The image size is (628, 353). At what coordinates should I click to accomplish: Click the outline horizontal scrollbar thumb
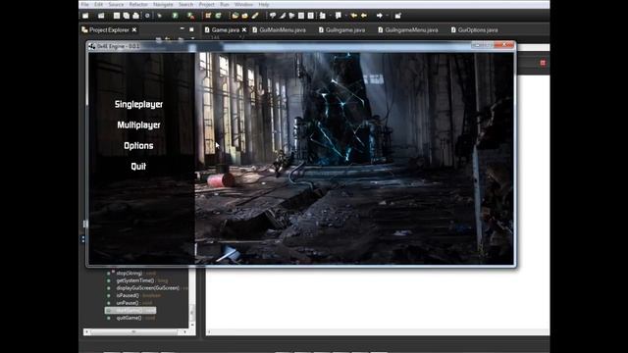point(133,331)
